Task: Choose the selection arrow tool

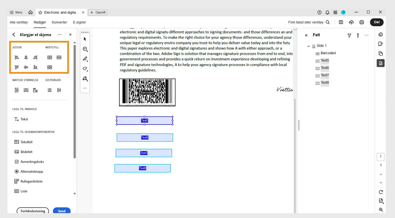Action: (85, 39)
